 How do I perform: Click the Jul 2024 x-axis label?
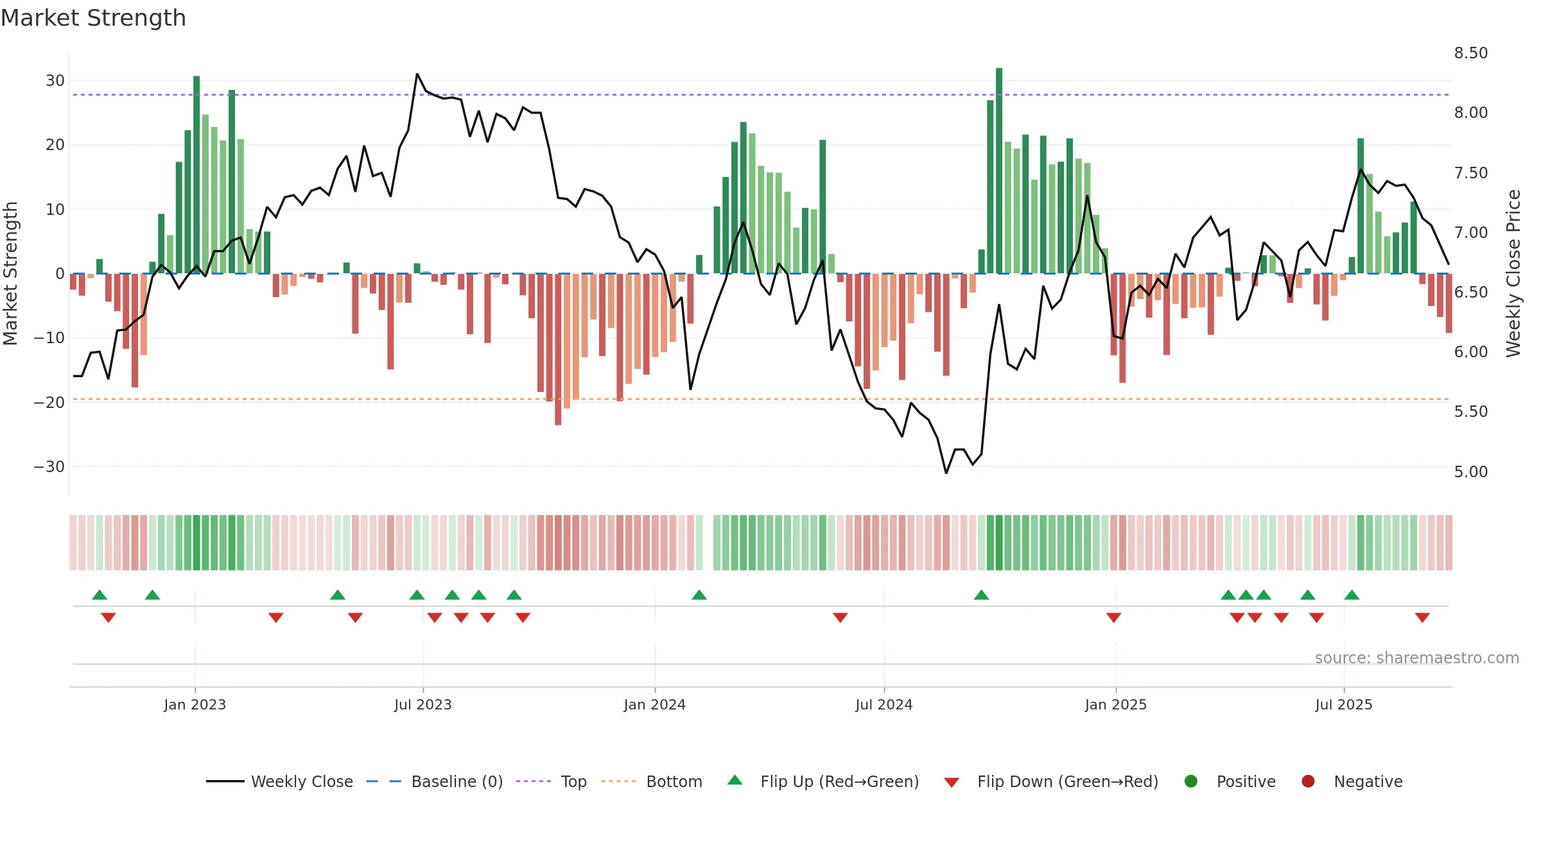coord(884,704)
